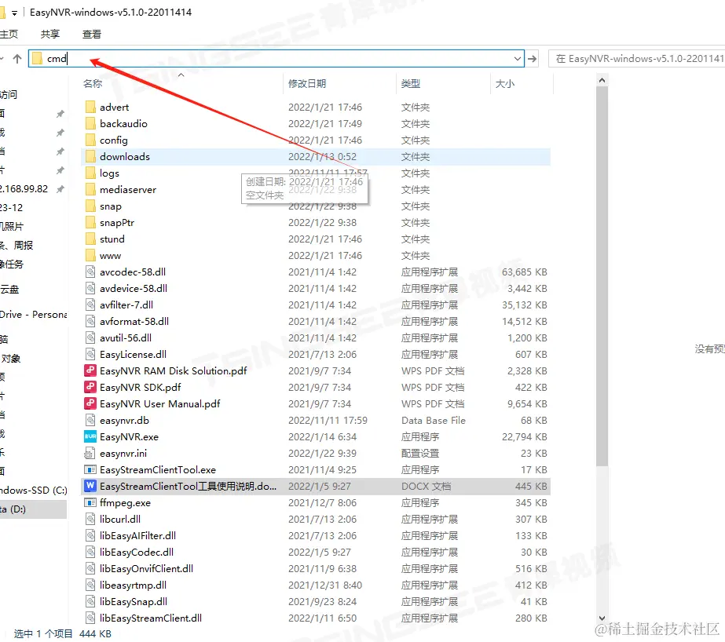This screenshot has height=642, width=725.
Task: Select libEasyStreamClient.dll file name
Action: coord(151,618)
